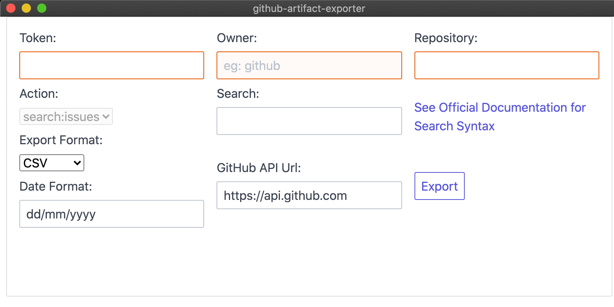Viewport: 614px width, 307px height.
Task: Click the Export Format label
Action: pyautogui.click(x=61, y=140)
